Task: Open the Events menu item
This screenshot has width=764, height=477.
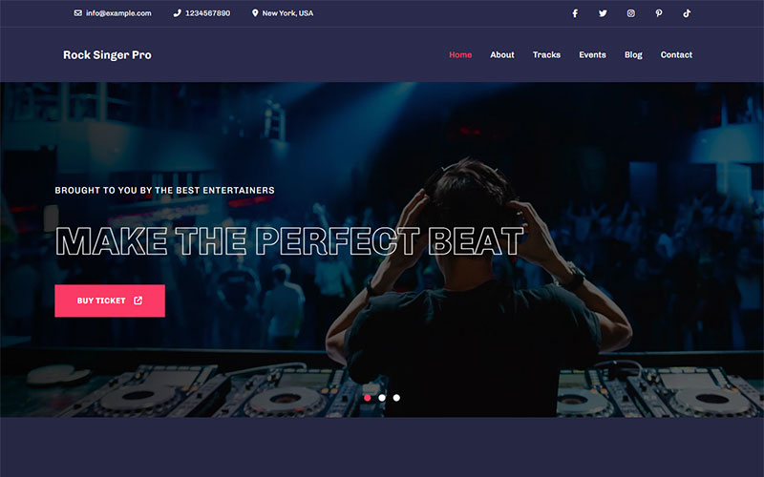Action: tap(592, 55)
